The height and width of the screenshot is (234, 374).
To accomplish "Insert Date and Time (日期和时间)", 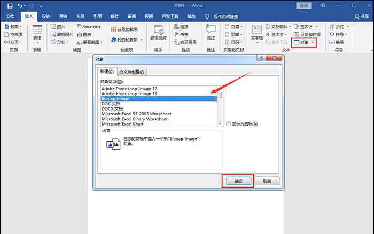I will tap(307, 34).
